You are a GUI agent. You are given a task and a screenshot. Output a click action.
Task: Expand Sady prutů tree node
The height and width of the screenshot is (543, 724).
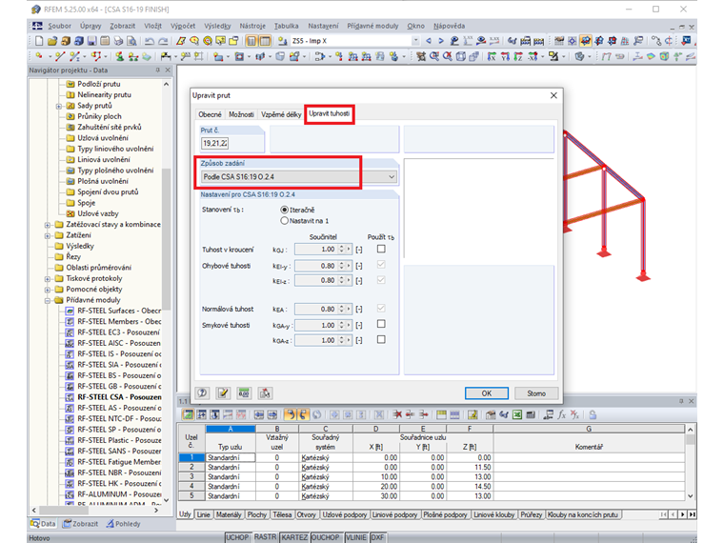pyautogui.click(x=59, y=106)
